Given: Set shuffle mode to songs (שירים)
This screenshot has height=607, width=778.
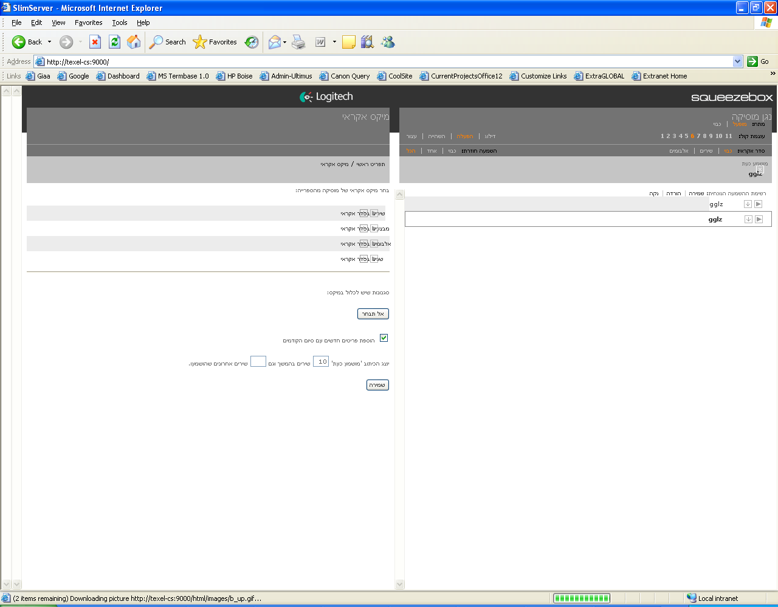Looking at the screenshot, I should [x=706, y=151].
